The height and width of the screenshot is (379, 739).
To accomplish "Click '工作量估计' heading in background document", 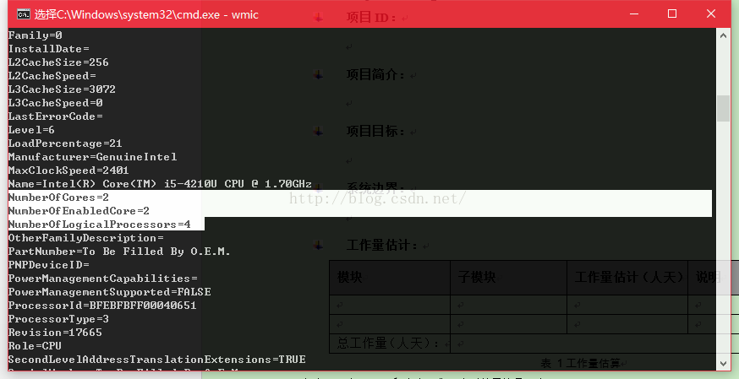I will pyautogui.click(x=382, y=245).
